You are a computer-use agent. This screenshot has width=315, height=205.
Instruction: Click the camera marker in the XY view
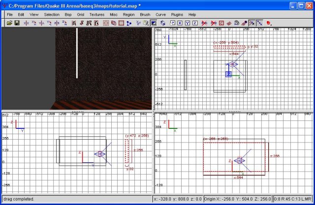(233, 64)
